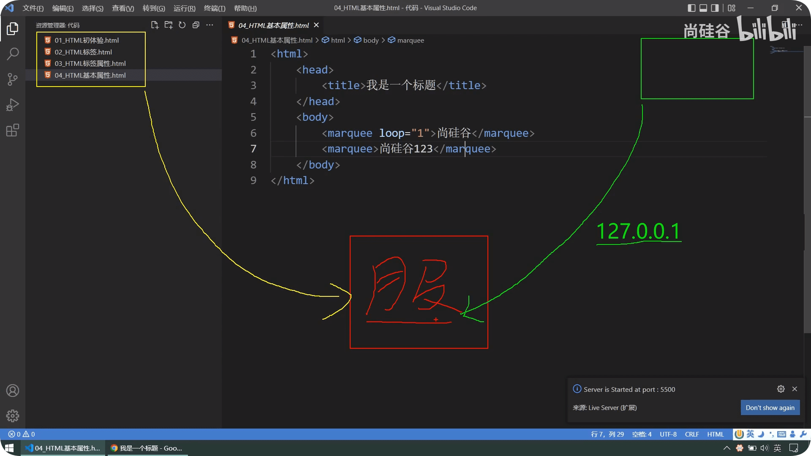
Task: Open explorer more actions ellipsis menu
Action: point(210,25)
